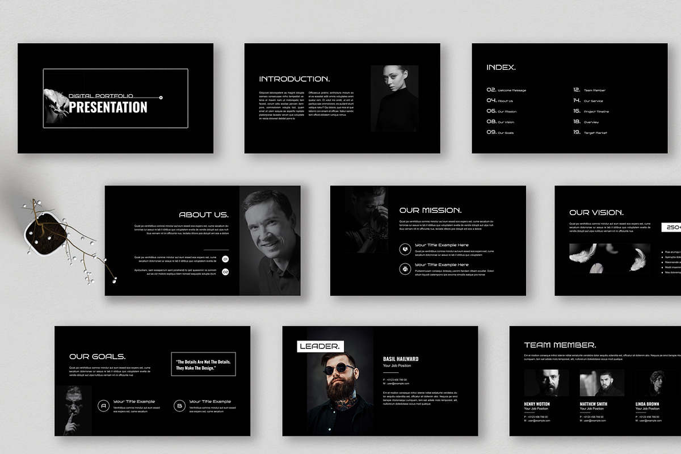Click index entry 19. Target Market
This screenshot has height=454, width=681.
[x=590, y=133]
